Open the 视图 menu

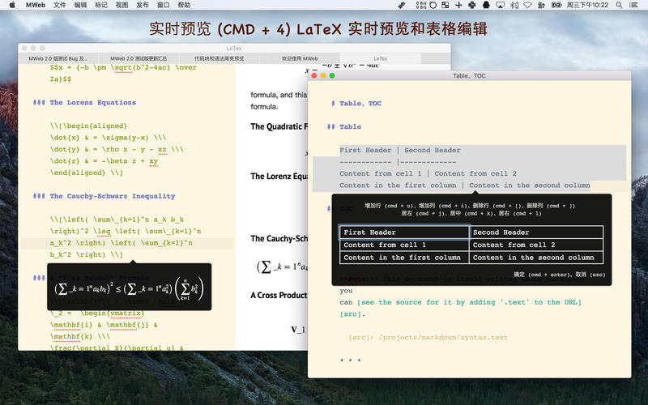pyautogui.click(x=122, y=5)
